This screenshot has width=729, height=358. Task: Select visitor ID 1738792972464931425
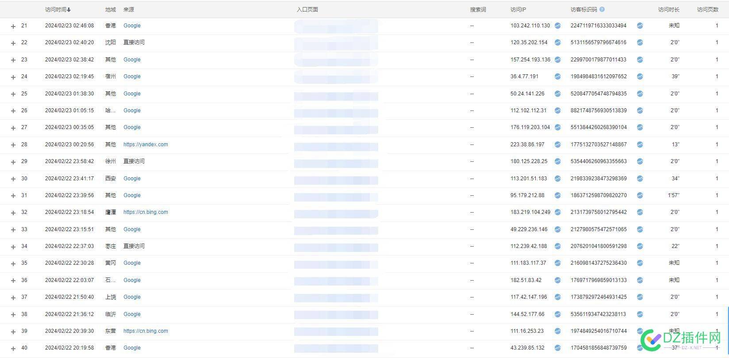click(x=599, y=297)
